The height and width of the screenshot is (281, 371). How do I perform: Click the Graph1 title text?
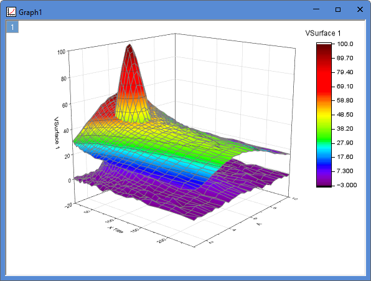pyautogui.click(x=31, y=12)
